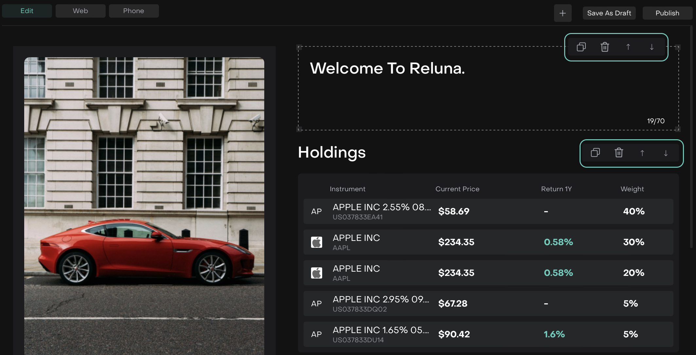Move the Welcome text block down
Image resolution: width=696 pixels, height=355 pixels.
pos(652,47)
